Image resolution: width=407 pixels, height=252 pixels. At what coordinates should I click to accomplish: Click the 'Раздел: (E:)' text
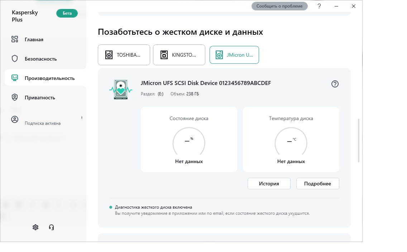click(152, 94)
